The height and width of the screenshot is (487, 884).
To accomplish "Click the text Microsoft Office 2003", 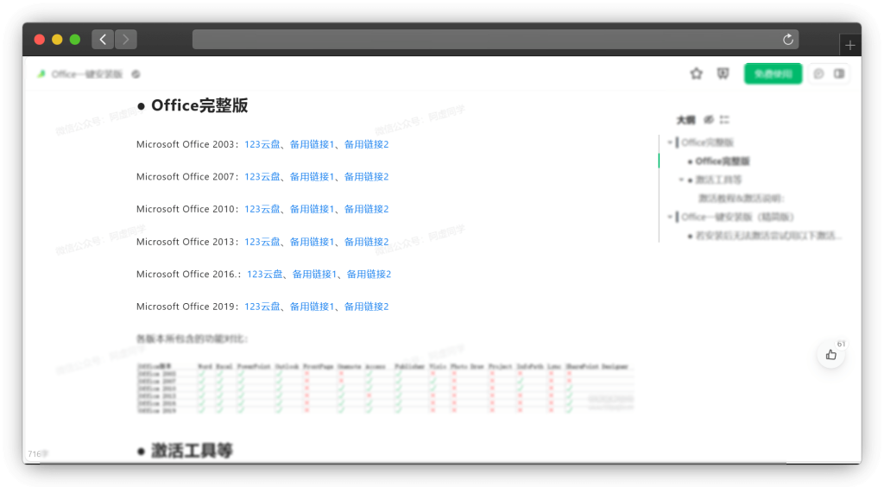I will (185, 144).
